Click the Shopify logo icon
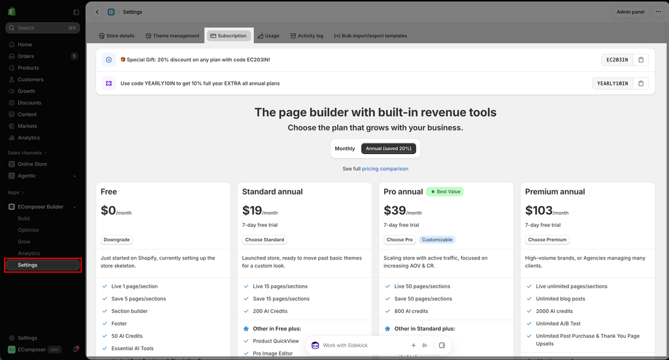 point(12,12)
